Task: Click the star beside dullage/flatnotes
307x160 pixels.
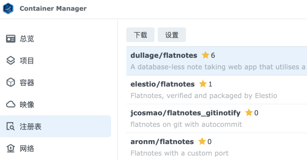Action: tap(205, 55)
